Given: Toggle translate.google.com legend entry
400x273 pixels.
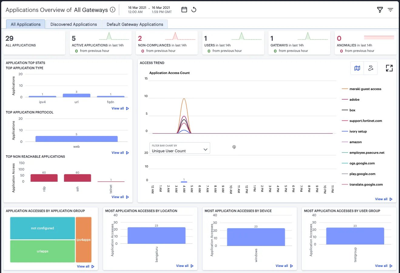Looking at the screenshot, I should point(362,184).
